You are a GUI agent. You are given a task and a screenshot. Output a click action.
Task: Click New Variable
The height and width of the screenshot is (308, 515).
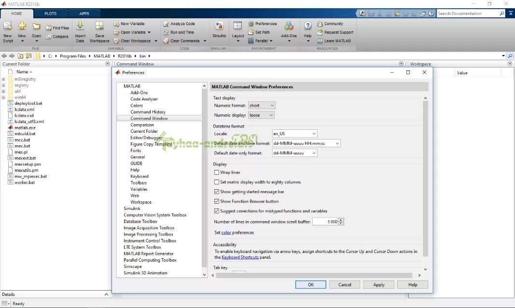tap(129, 24)
